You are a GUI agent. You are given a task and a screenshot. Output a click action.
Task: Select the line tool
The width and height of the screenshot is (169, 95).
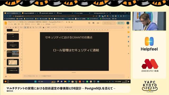[36, 27]
